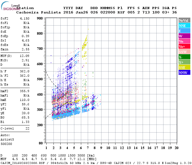Click the yE value 20.0
The width and height of the screenshot is (192, 165).
[26, 113]
